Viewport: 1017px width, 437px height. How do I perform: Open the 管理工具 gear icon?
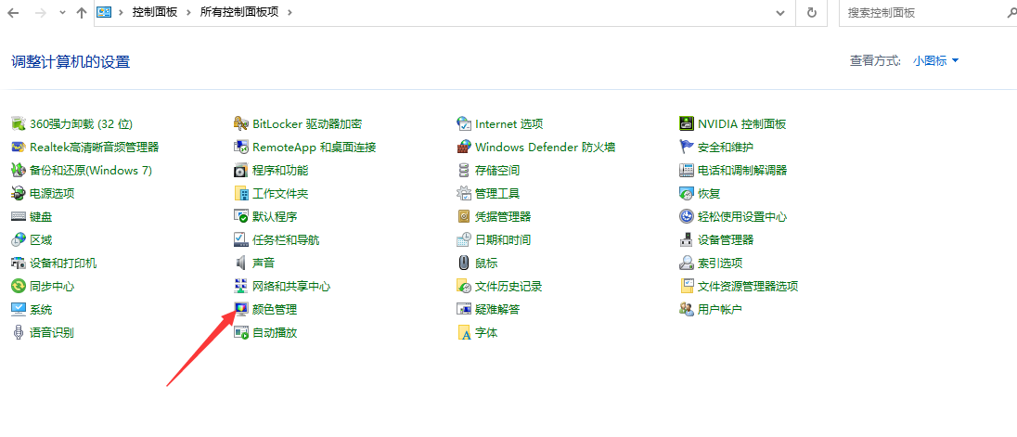(x=464, y=193)
